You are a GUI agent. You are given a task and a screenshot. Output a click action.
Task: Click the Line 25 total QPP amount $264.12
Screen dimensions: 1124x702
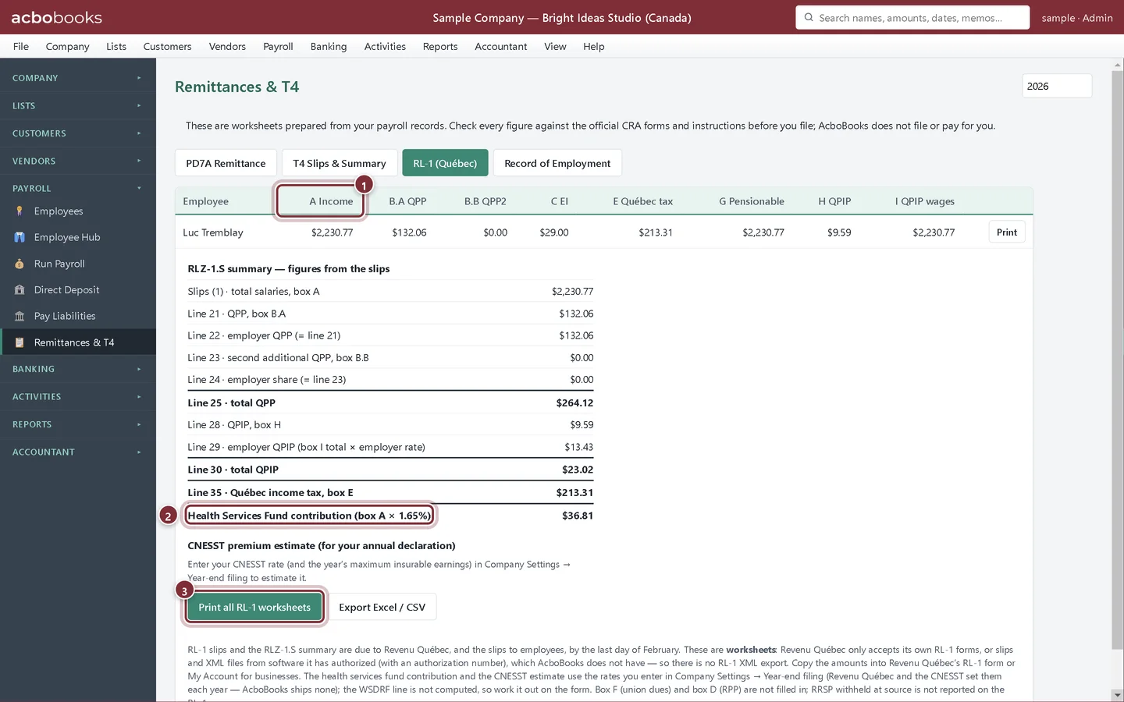pos(574,403)
